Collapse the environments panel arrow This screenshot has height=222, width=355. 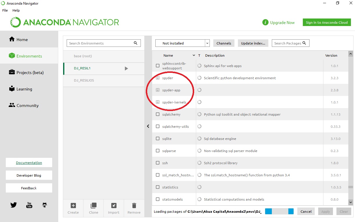pos(148,126)
